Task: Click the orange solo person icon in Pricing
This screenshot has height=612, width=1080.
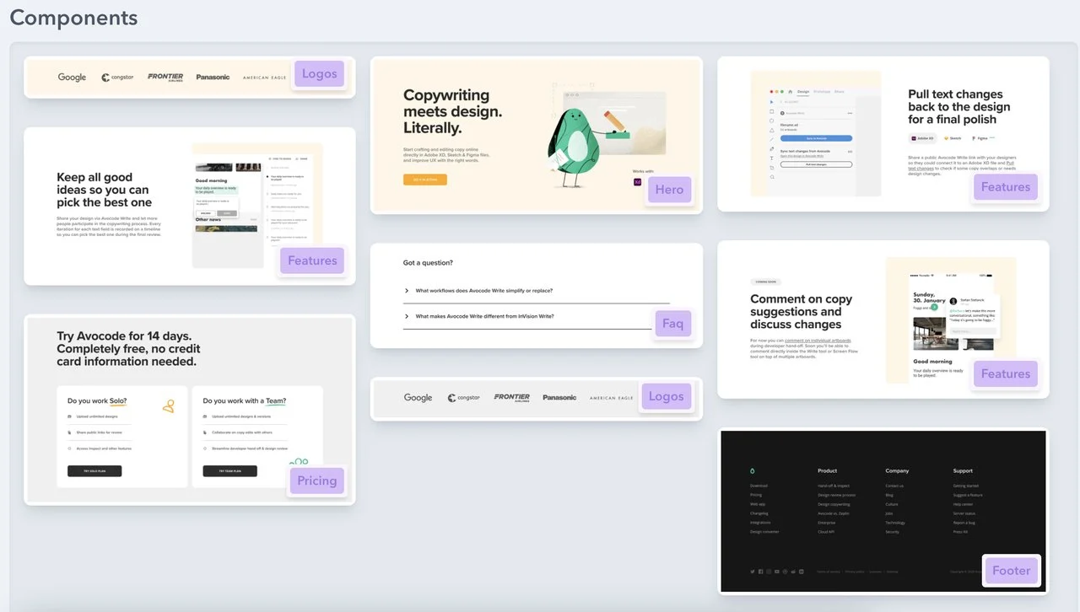Action: 169,406
